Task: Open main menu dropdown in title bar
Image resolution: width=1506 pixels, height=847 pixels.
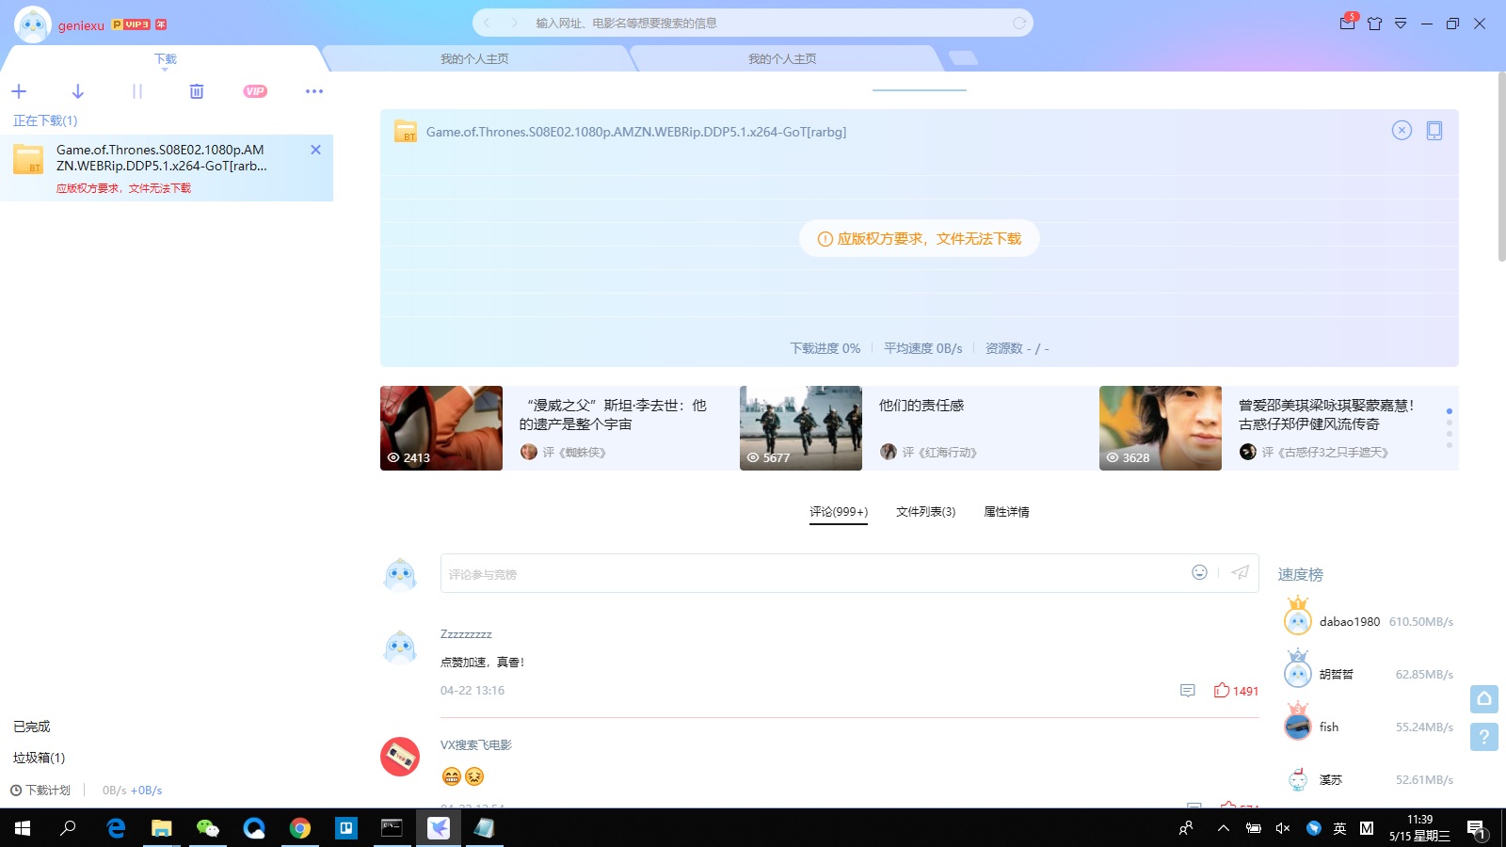Action: (1401, 24)
